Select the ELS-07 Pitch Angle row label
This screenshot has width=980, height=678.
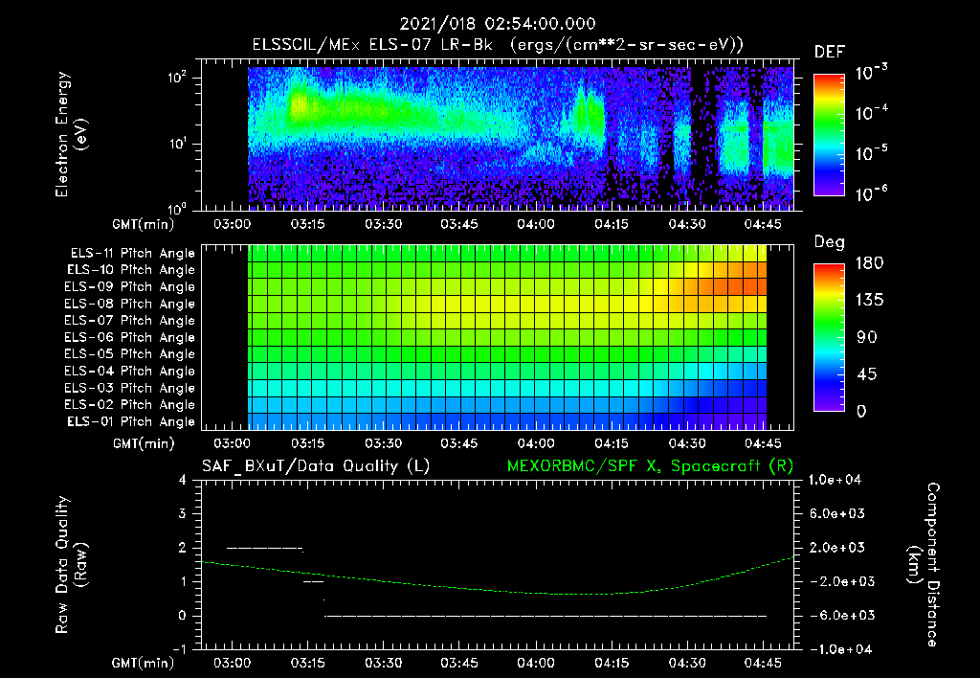click(130, 320)
